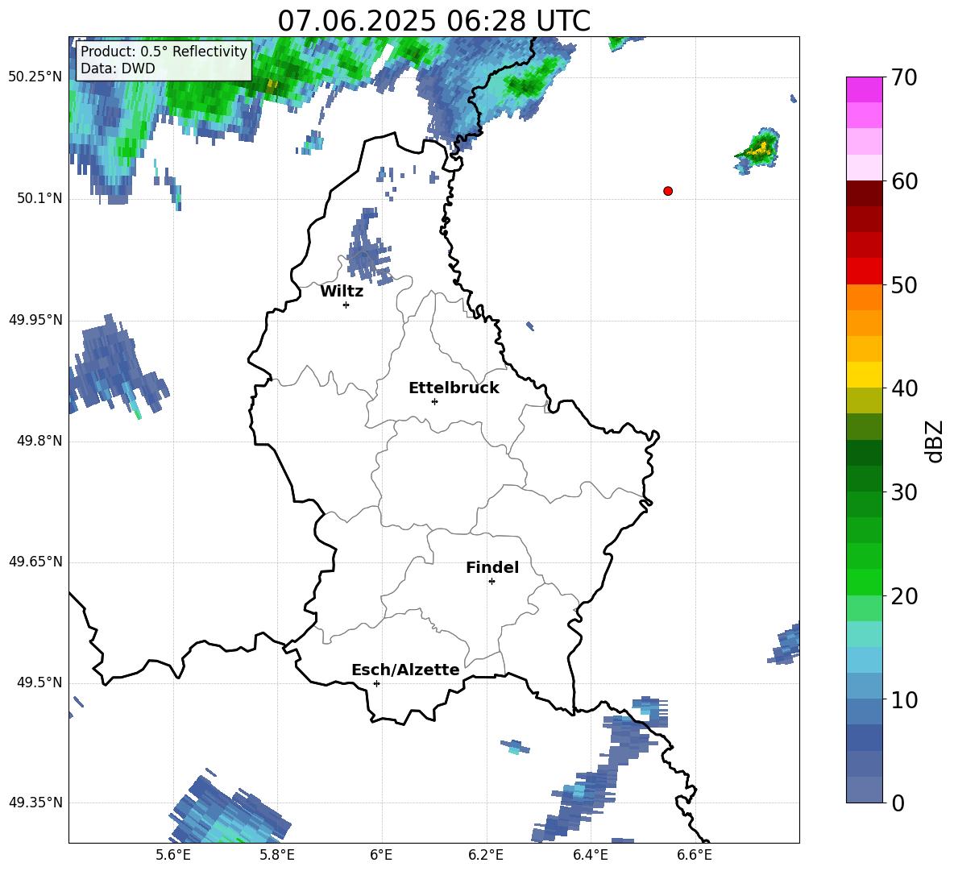This screenshot has height=871, width=954.
Task: Click the cross marker below Wiltz
Action: click(346, 305)
